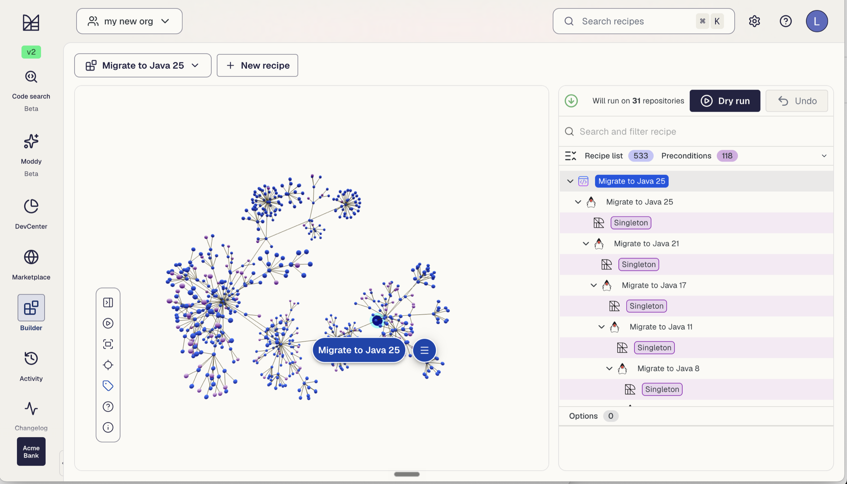This screenshot has height=484, width=847.
Task: Click green download status icon
Action: click(571, 101)
